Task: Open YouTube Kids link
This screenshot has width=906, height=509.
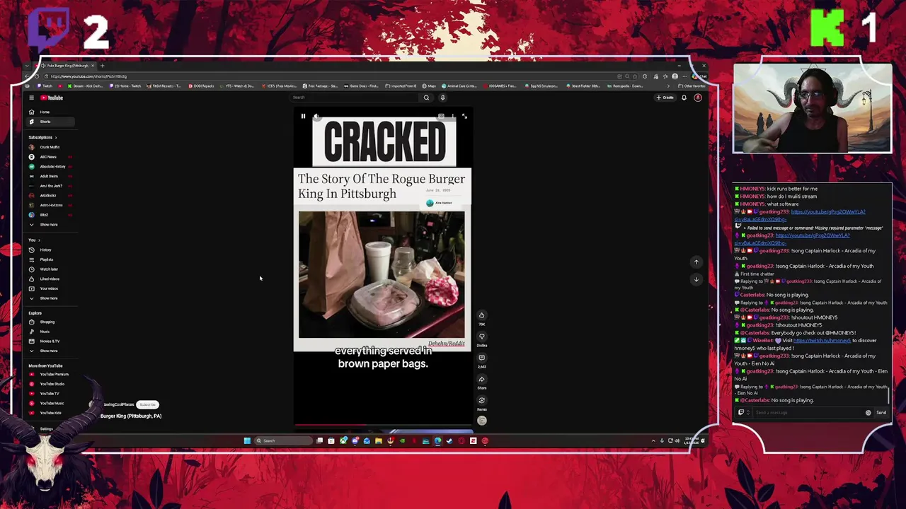Action: [x=50, y=413]
